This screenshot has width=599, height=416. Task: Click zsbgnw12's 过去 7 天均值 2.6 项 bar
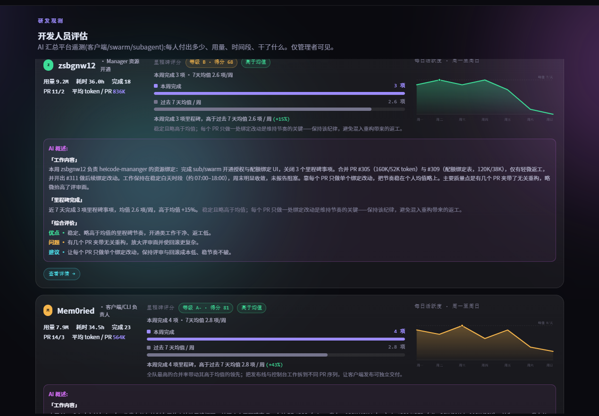[279, 109]
